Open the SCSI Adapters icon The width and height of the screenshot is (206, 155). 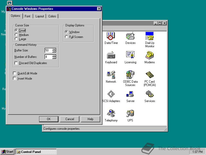111,94
